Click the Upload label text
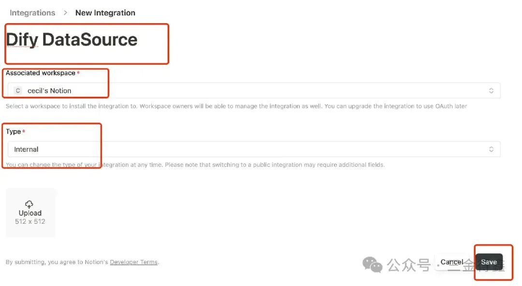 pos(30,213)
